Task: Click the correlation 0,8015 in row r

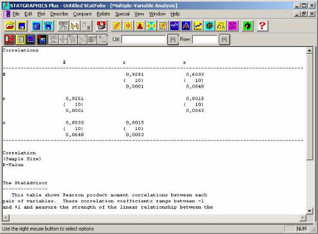Action: tap(195, 98)
